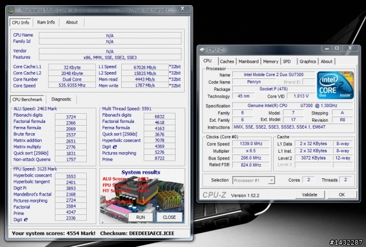Click the Mandelbrot's fractal score 2168
The width and height of the screenshot is (366, 247).
coord(71,194)
